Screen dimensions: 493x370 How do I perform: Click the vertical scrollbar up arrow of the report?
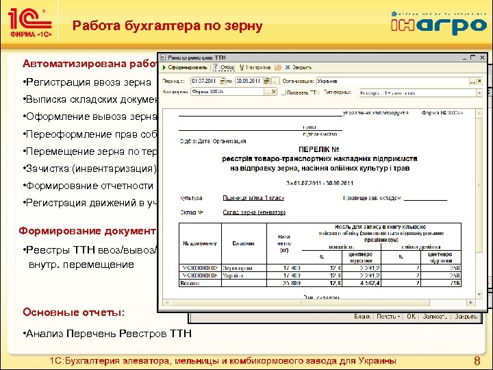click(x=479, y=113)
